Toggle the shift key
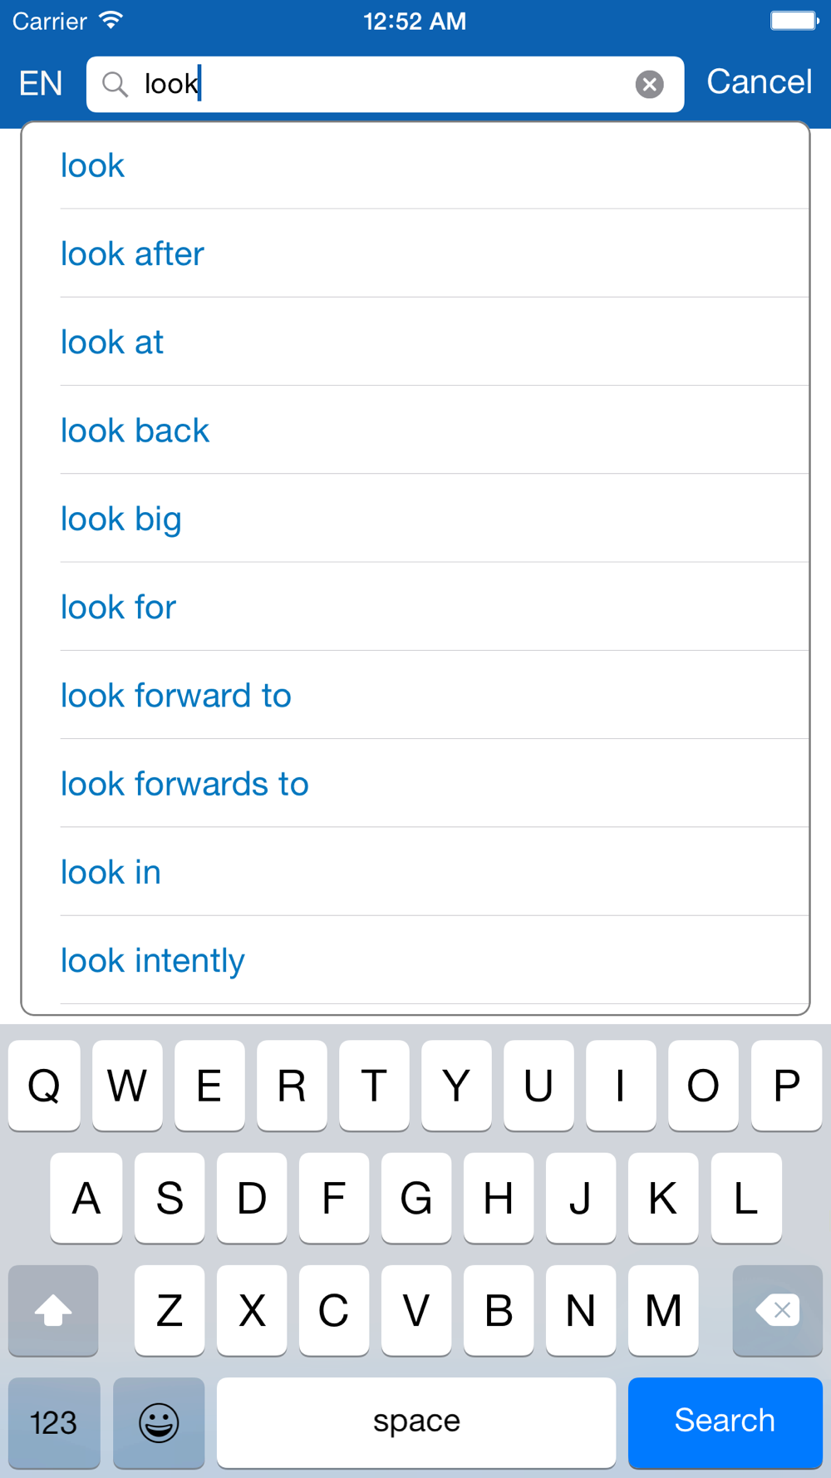831x1478 pixels. coord(53,1310)
